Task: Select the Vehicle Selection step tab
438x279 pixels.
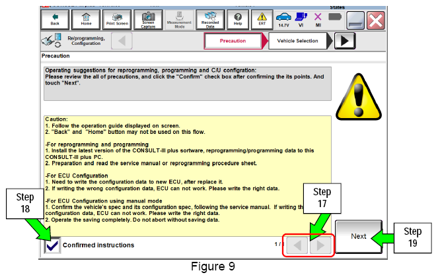Action: [297, 41]
